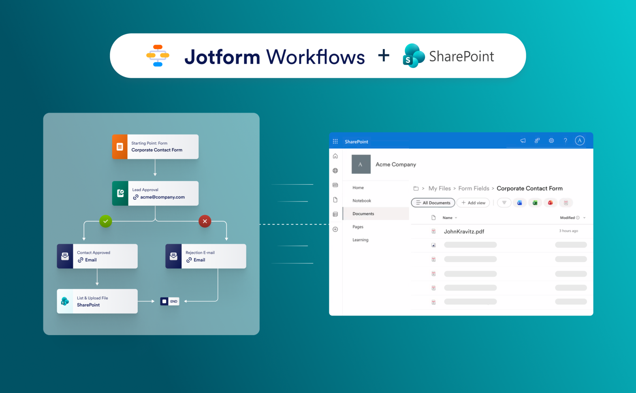The height and width of the screenshot is (393, 636).
Task: Click the SharePoint title in header bar
Action: [356, 142]
